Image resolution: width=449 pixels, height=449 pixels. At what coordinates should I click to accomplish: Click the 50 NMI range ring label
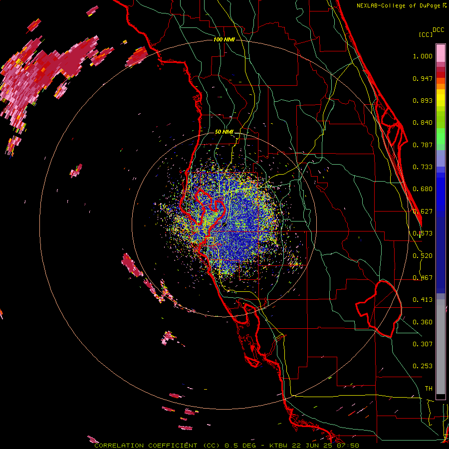click(x=224, y=132)
